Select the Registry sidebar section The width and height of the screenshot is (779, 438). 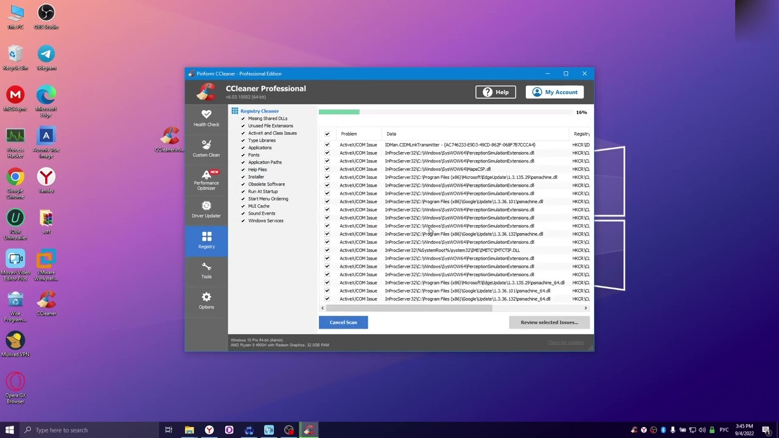click(206, 240)
